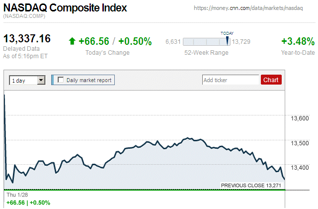Click the 13,500 axis label

click(x=300, y=143)
